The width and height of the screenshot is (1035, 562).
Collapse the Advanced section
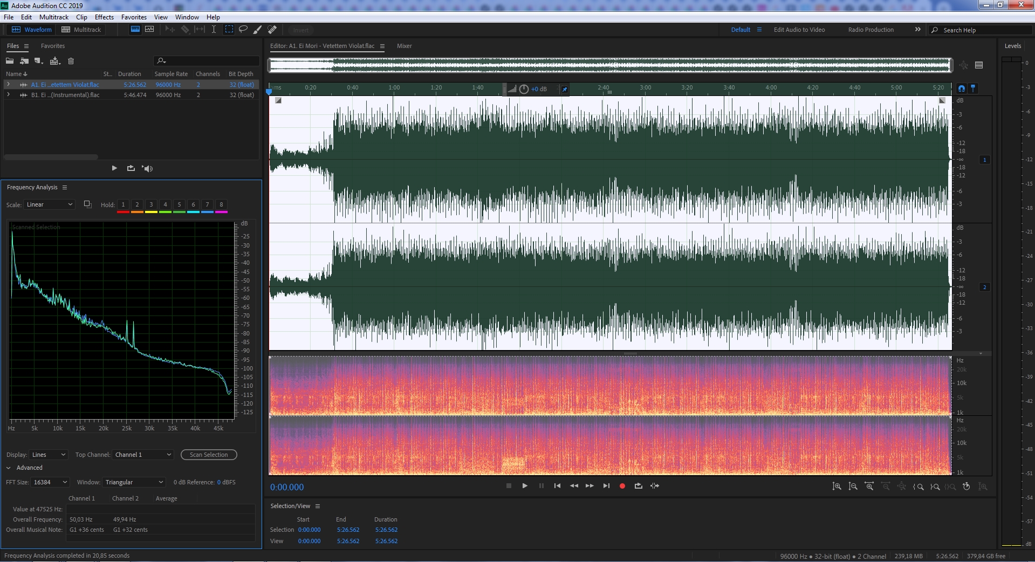click(x=9, y=468)
